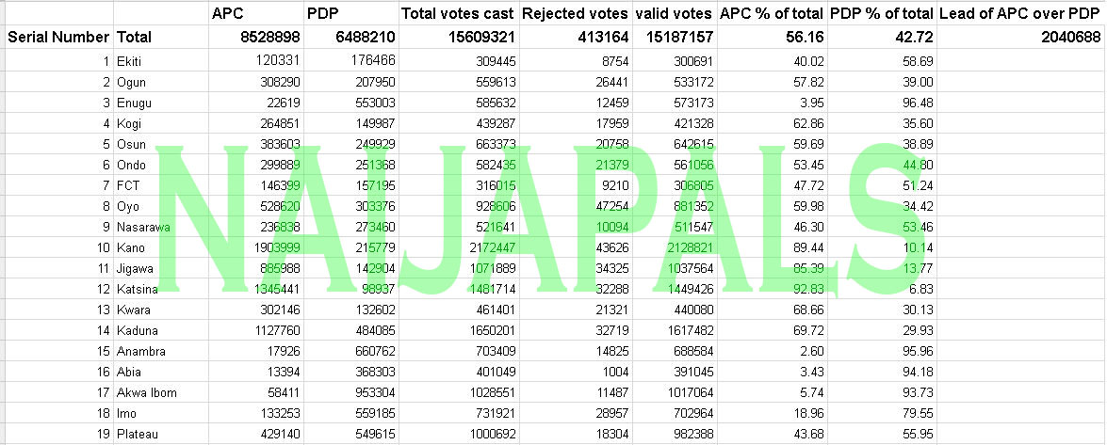Click the Total votes cast header
The image size is (1107, 445).
pos(458,12)
